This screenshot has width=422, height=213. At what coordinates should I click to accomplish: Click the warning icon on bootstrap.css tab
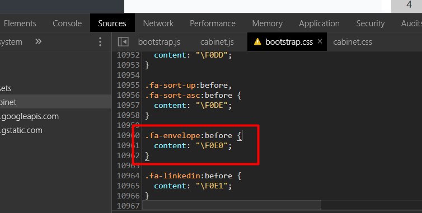tap(257, 42)
